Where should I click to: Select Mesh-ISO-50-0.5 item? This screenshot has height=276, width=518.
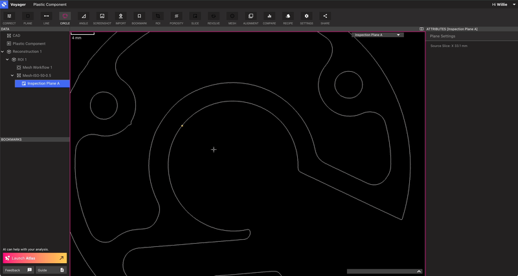pyautogui.click(x=37, y=76)
